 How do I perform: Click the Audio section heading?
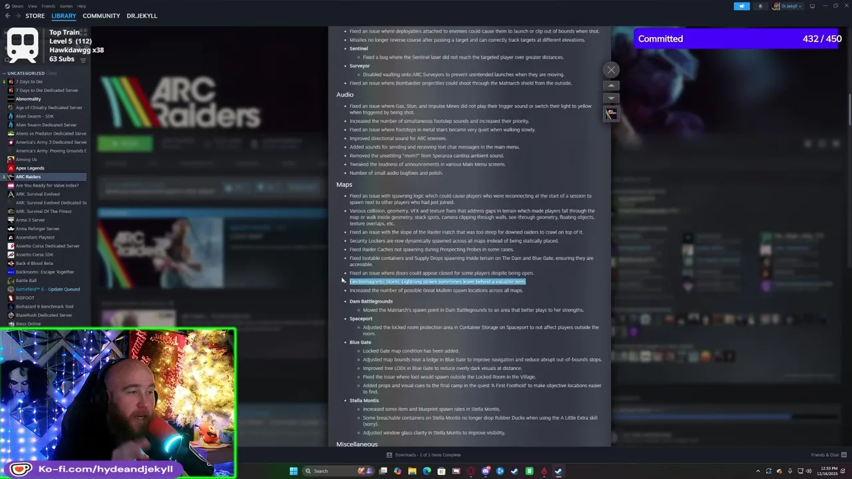tap(345, 94)
